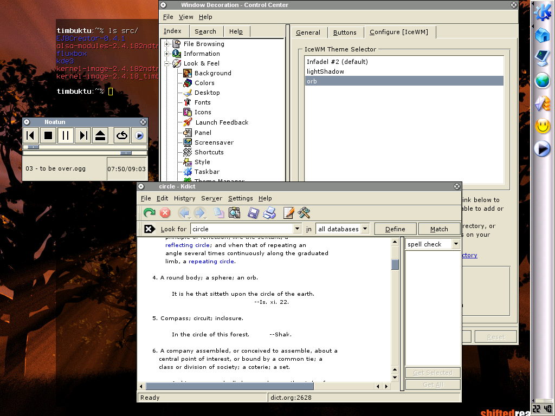The height and width of the screenshot is (416, 555).
Task: Click Noatun blue playlist icon button
Action: pos(139,135)
